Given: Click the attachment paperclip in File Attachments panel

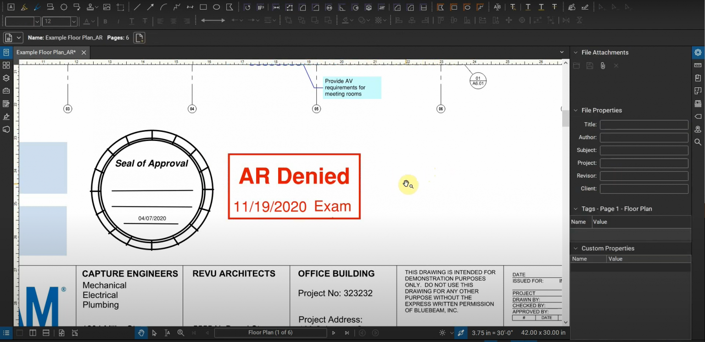Looking at the screenshot, I should click(x=602, y=65).
